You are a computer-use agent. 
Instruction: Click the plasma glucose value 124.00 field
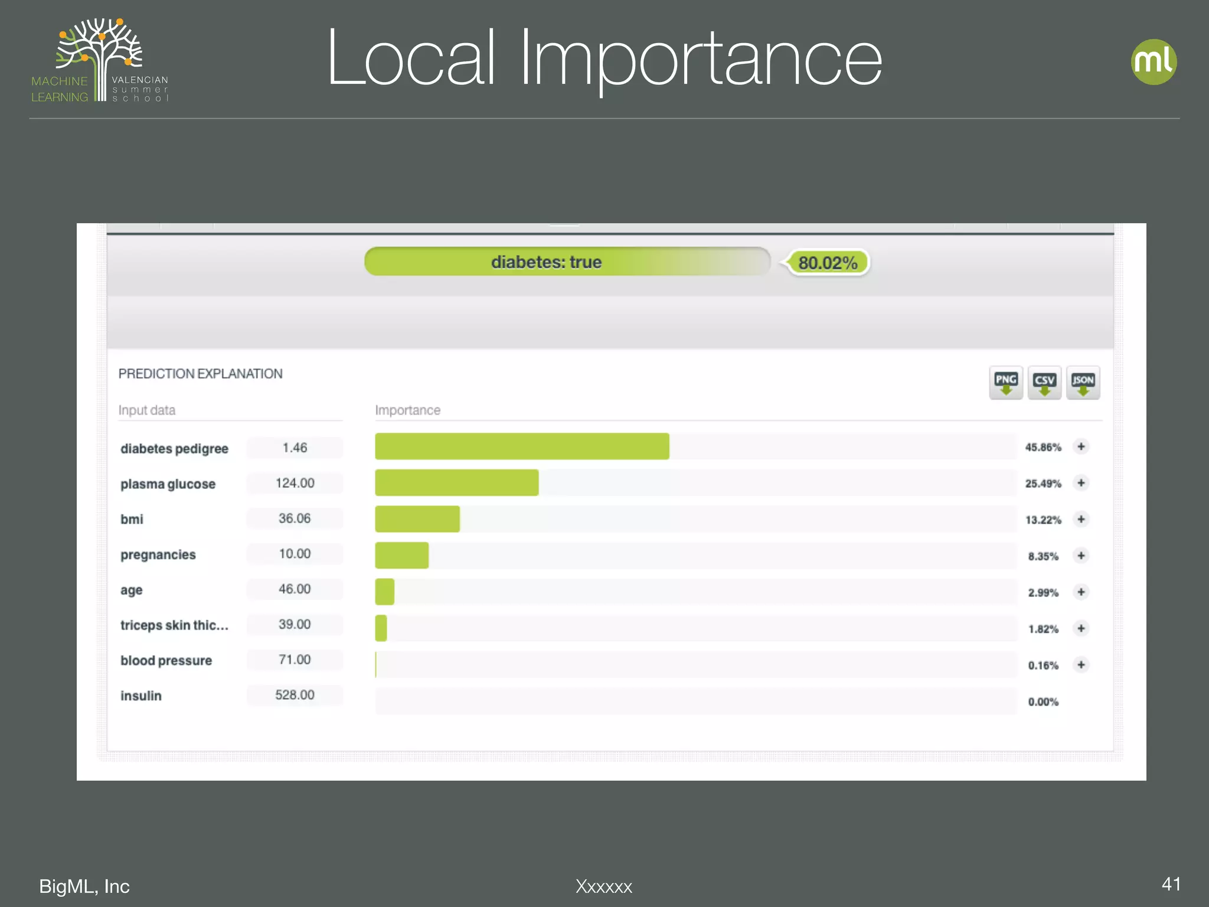[x=295, y=483]
